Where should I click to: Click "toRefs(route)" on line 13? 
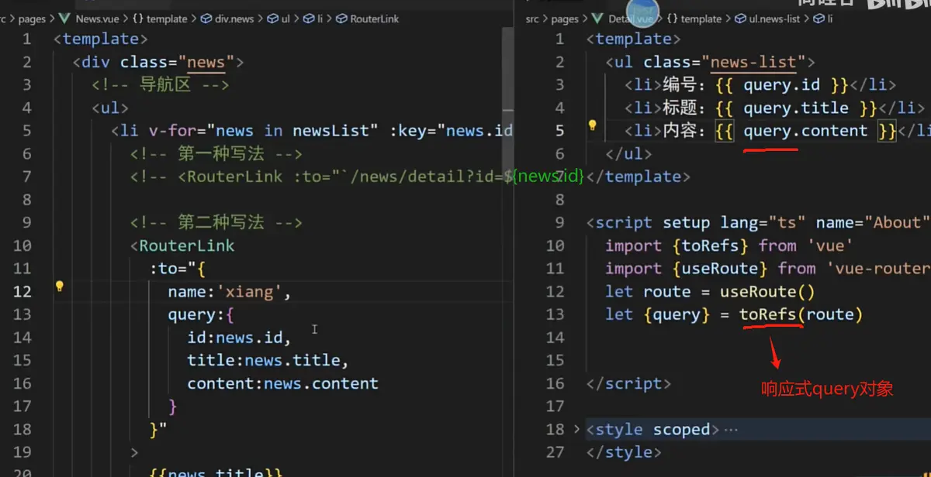coord(801,314)
